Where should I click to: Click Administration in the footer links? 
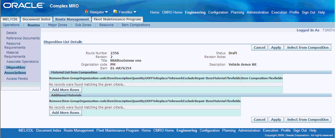249,131
